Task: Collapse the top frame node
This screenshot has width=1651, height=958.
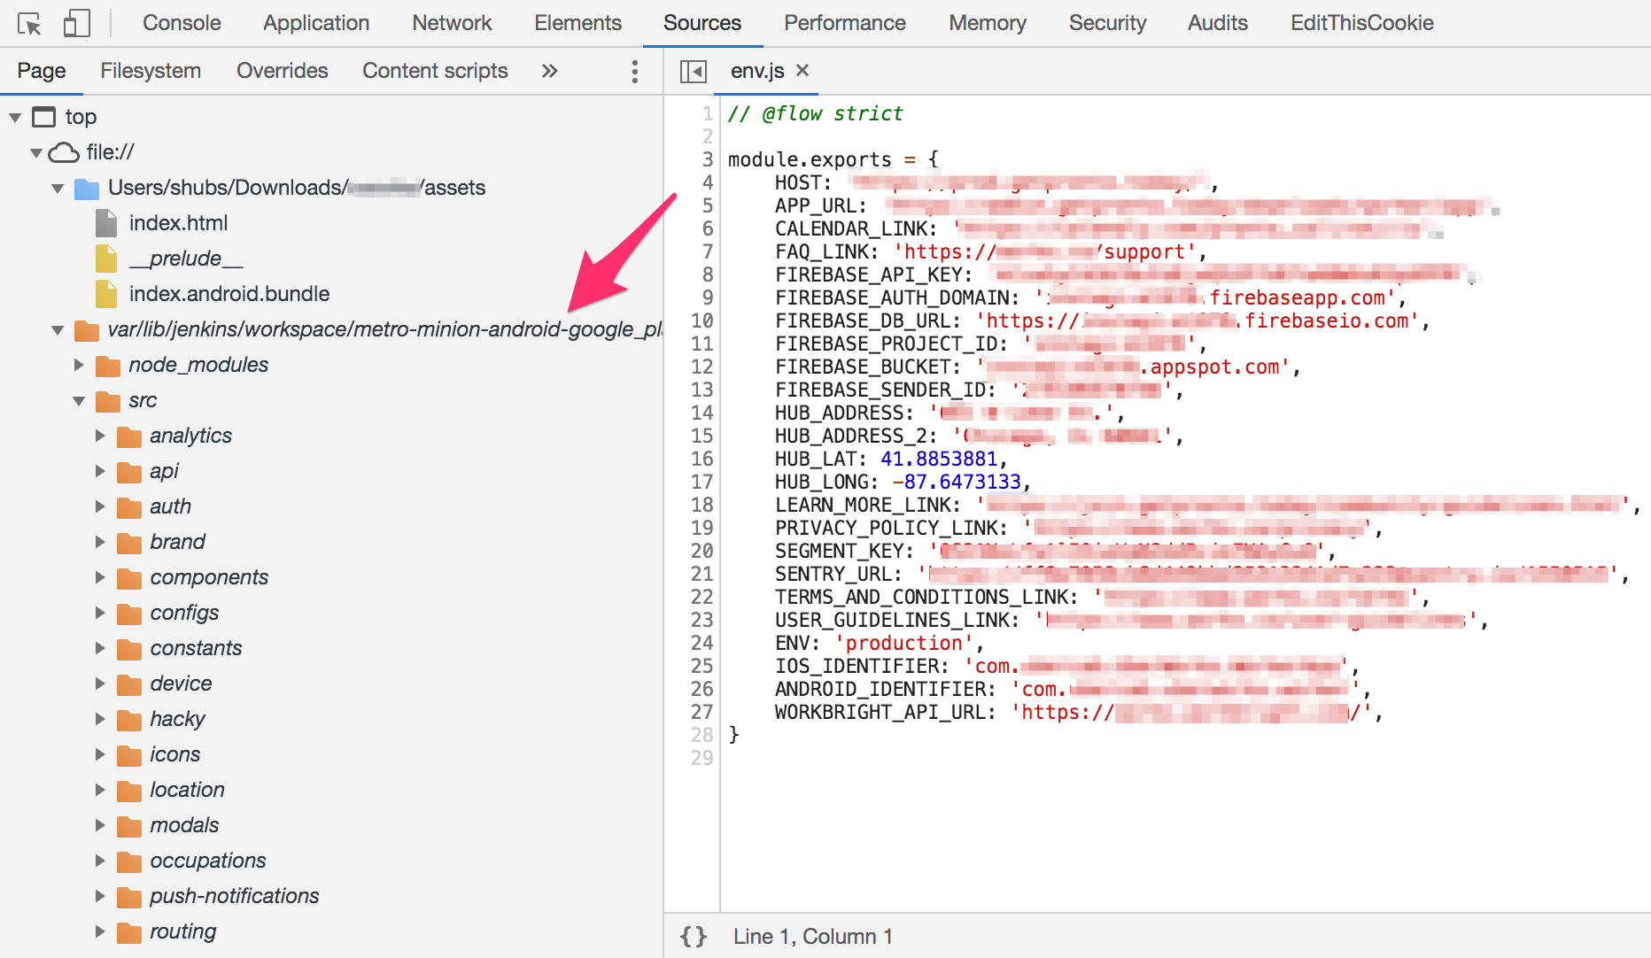Action: 15,117
